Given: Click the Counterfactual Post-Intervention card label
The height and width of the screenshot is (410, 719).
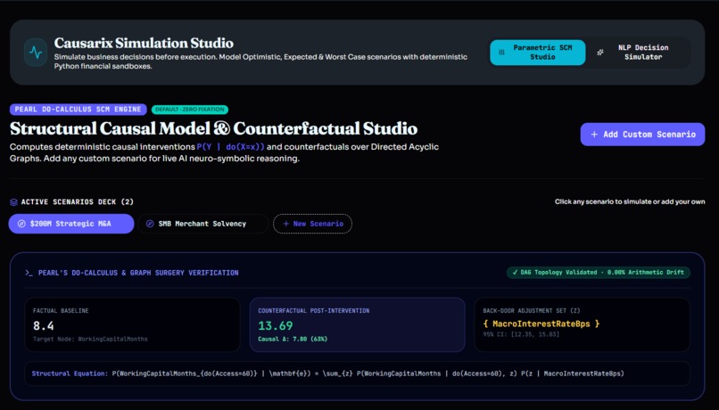Looking at the screenshot, I should click(x=314, y=310).
